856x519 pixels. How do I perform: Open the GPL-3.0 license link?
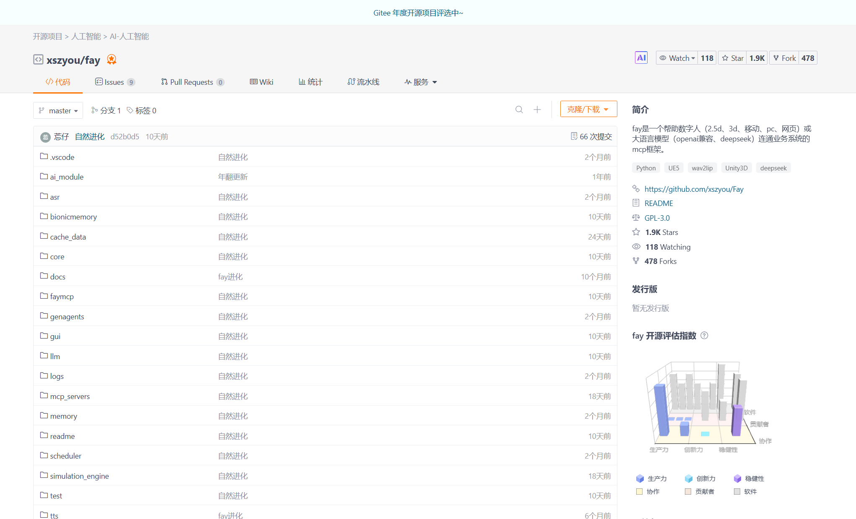(657, 218)
